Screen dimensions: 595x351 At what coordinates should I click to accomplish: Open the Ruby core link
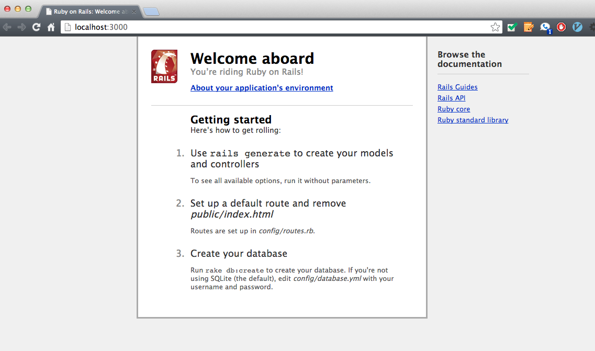(x=454, y=109)
